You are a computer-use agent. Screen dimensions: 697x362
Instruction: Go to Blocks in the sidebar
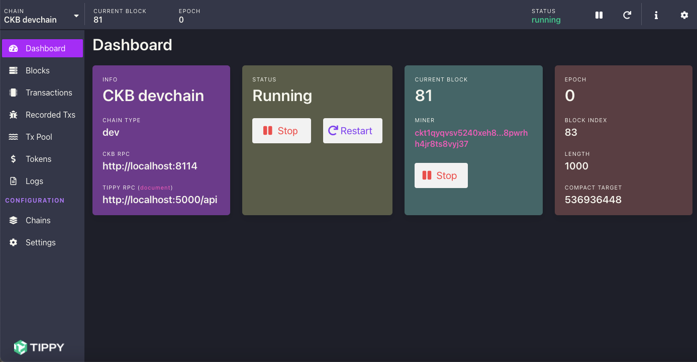(42, 70)
